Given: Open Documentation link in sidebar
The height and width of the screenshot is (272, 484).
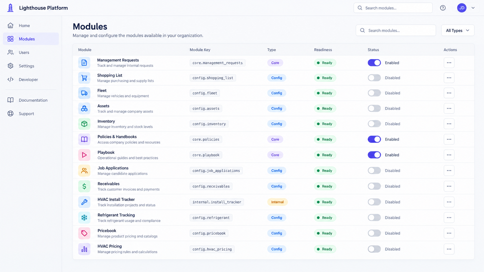Looking at the screenshot, I should pos(31,100).
